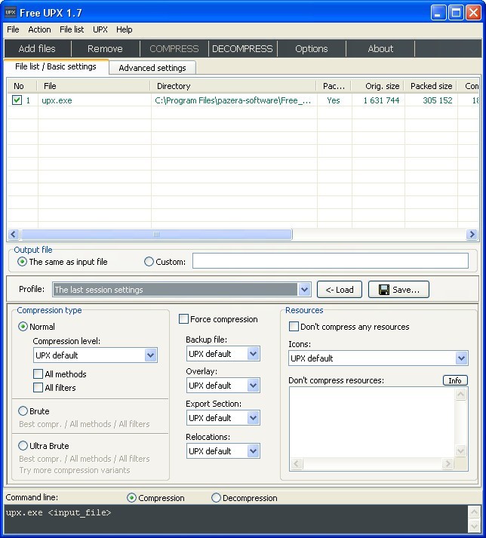Click the command line scroll up arrow

(474, 512)
